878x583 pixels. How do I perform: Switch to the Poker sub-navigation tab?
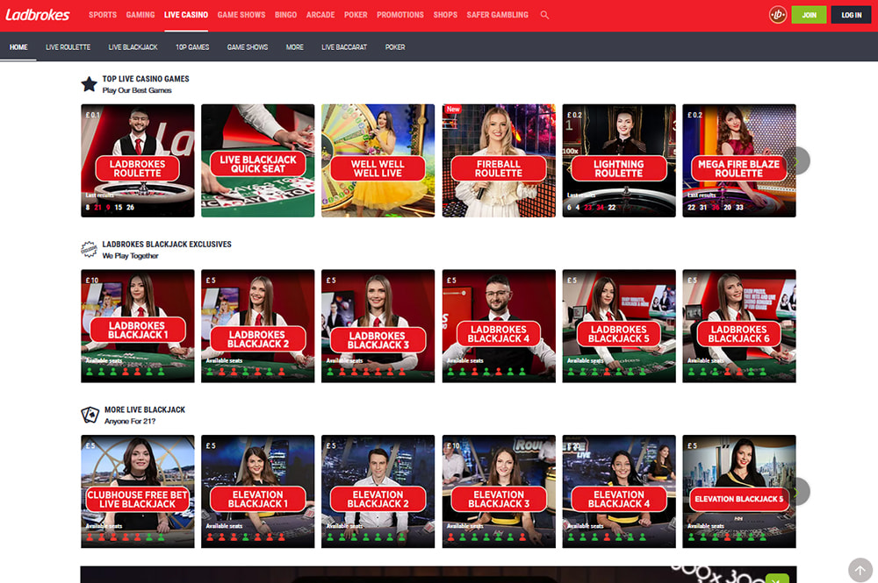coord(395,47)
